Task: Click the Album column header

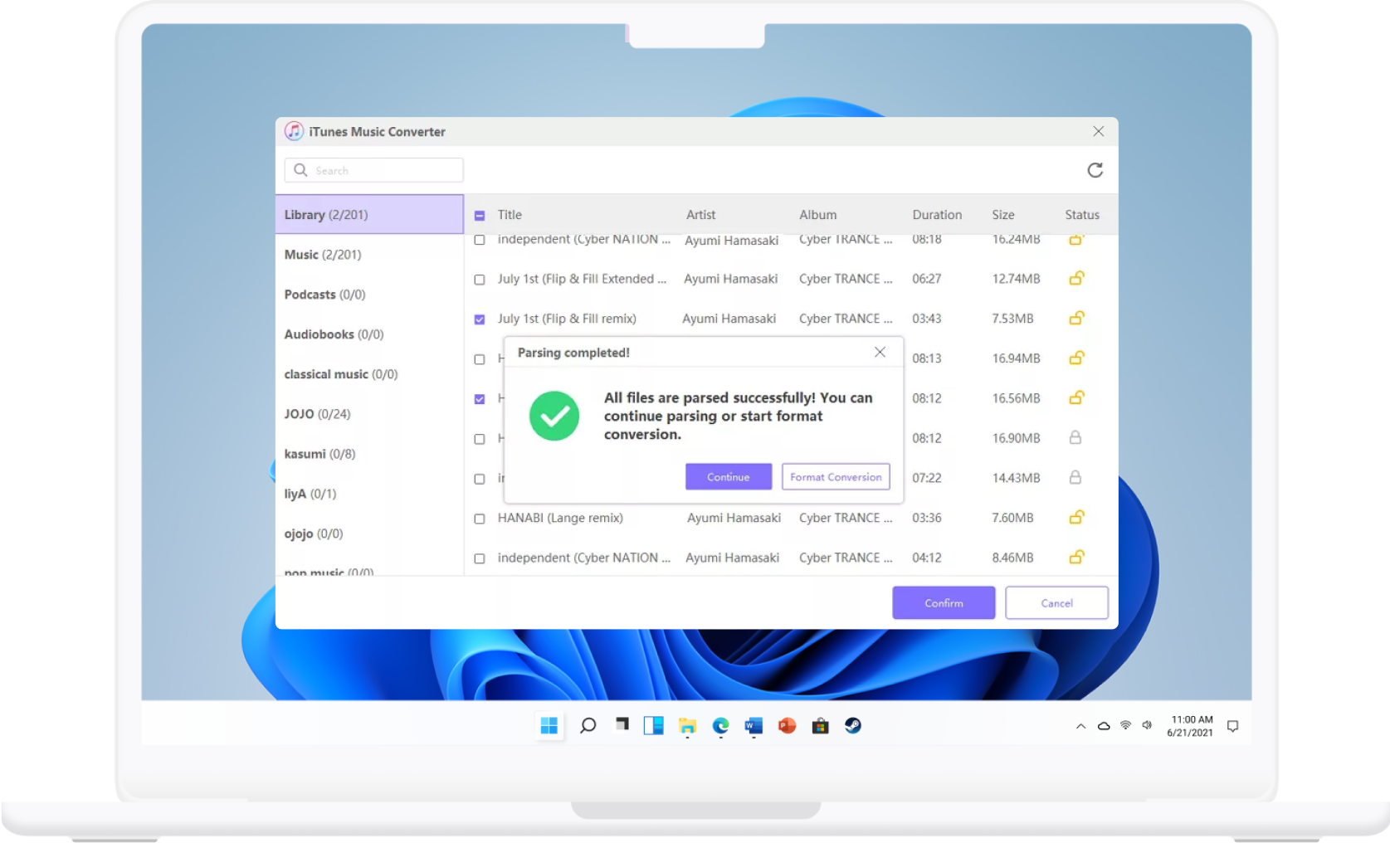Action: click(x=817, y=214)
